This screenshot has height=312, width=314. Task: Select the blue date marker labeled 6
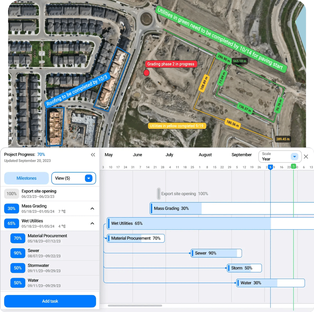(x=271, y=167)
